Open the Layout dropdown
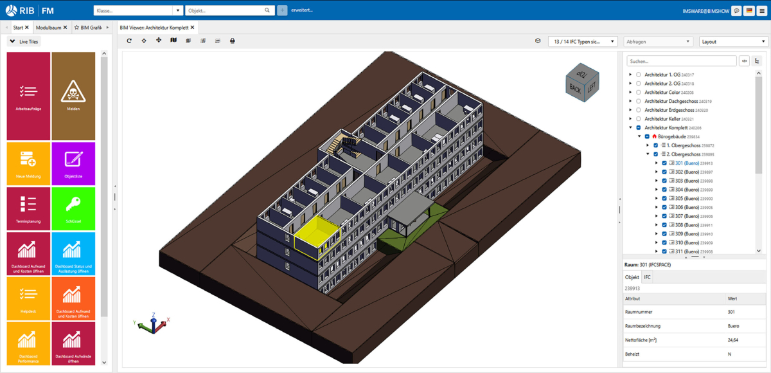Screen dimensions: 771x373 734,41
